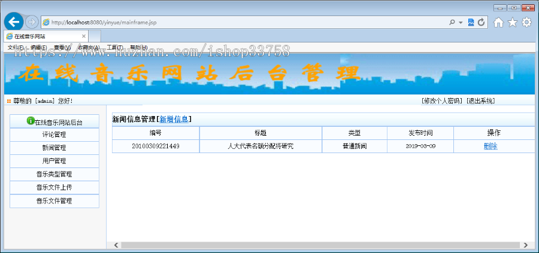Open the 工具(T) menu

pos(115,47)
